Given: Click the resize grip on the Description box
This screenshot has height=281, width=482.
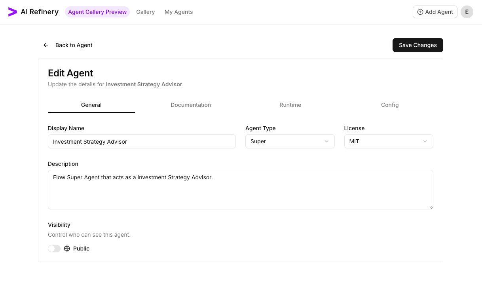Looking at the screenshot, I should pyautogui.click(x=431, y=207).
